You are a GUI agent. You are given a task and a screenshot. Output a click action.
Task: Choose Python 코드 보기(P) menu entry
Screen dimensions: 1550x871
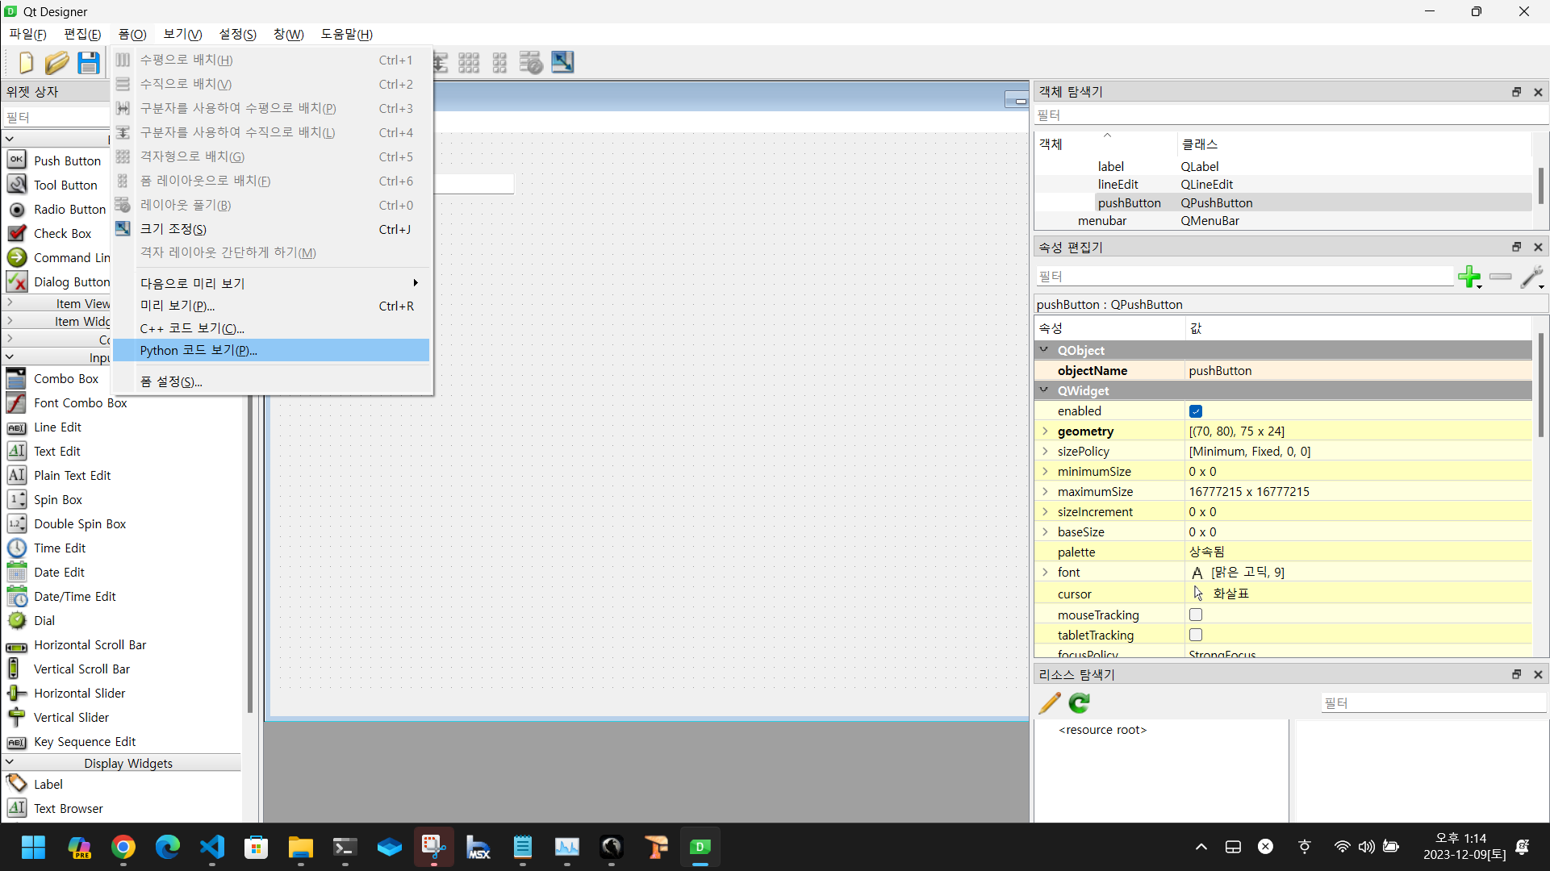click(271, 350)
